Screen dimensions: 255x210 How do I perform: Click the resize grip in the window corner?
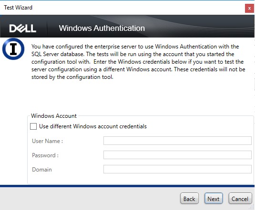(252, 207)
